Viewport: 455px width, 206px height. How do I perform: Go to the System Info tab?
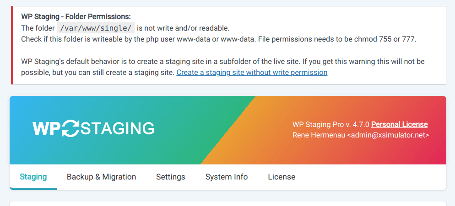coord(226,177)
